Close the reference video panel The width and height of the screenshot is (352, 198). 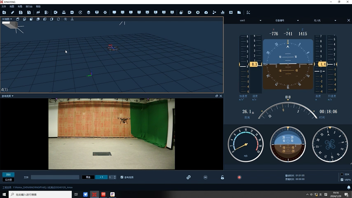[221, 96]
